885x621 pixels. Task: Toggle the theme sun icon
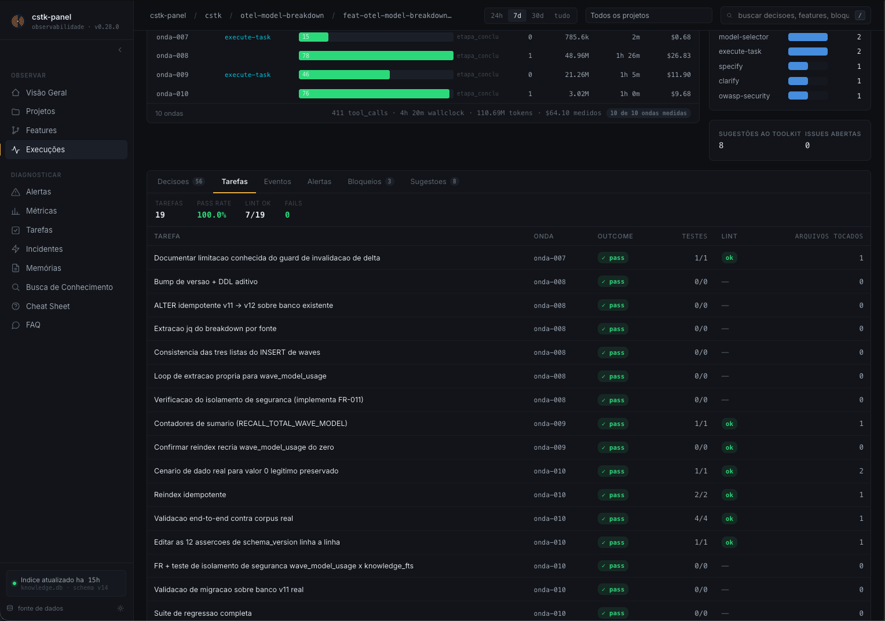[120, 608]
